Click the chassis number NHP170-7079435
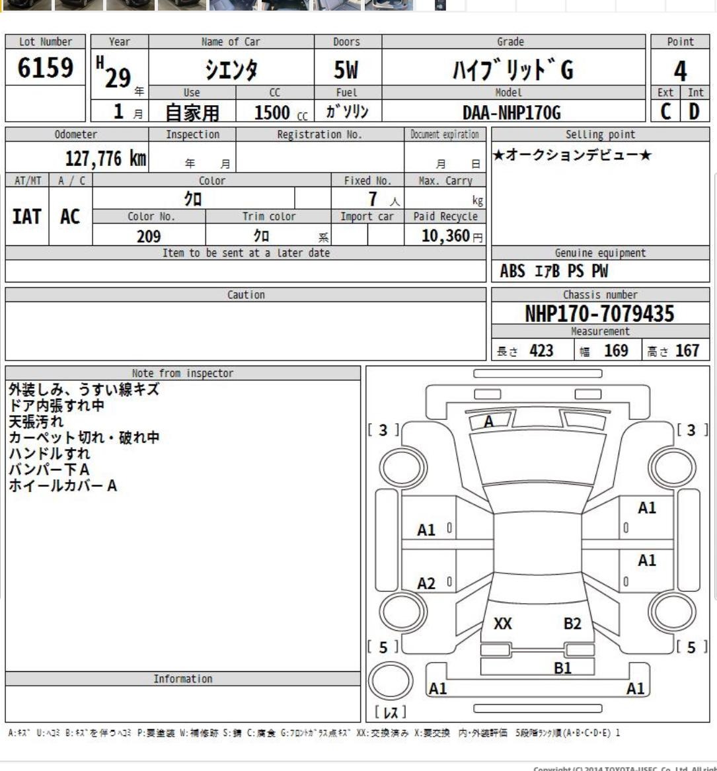717x771 pixels. 599,314
